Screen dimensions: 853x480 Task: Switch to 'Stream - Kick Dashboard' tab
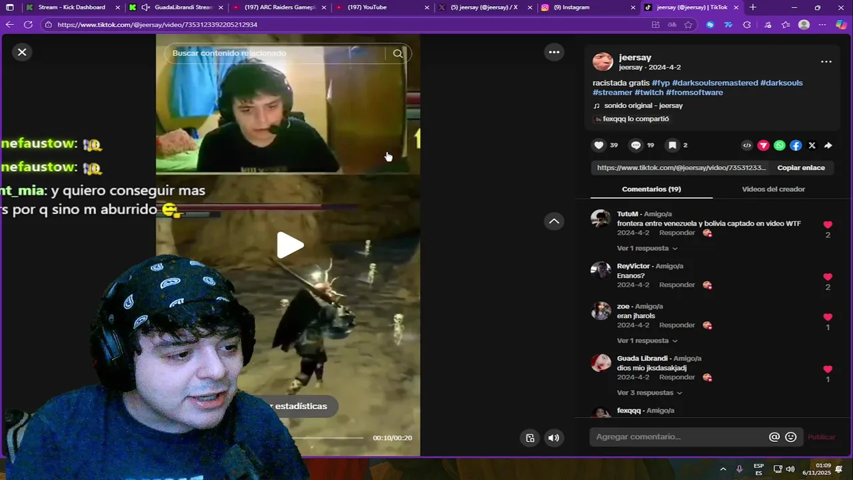[71, 7]
